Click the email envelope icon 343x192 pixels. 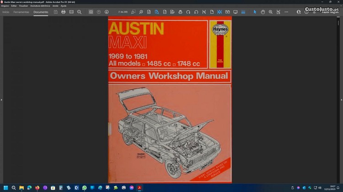[71, 12]
